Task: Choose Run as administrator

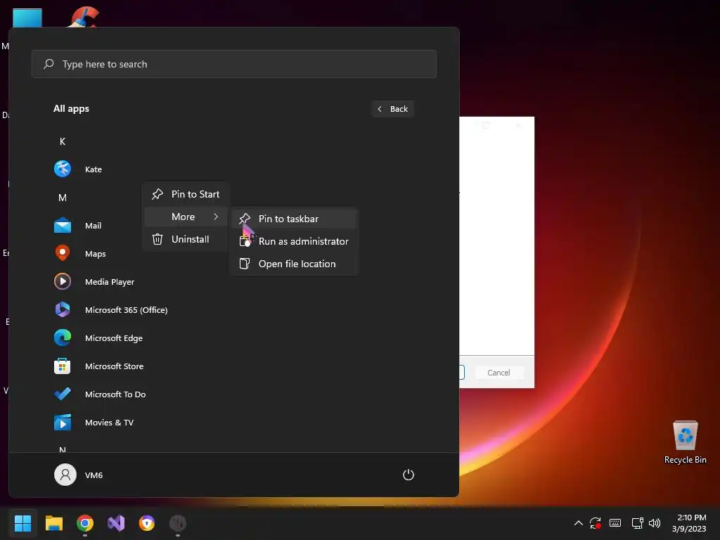Action: click(x=295, y=241)
